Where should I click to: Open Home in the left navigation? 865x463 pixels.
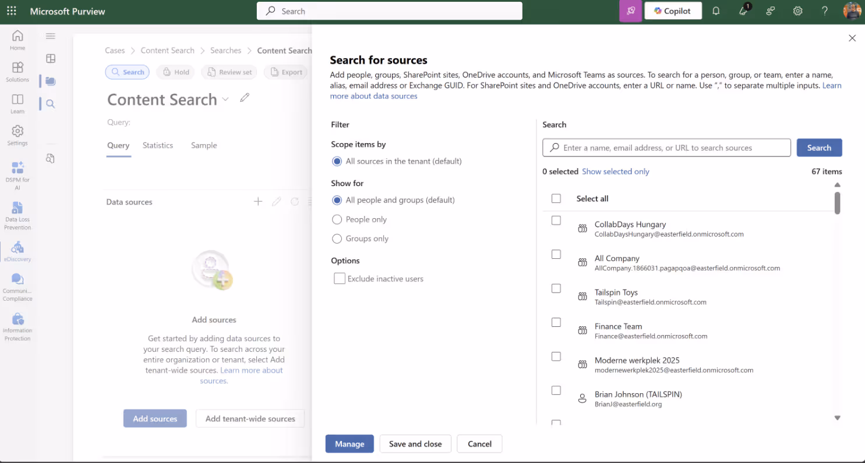[x=17, y=40]
